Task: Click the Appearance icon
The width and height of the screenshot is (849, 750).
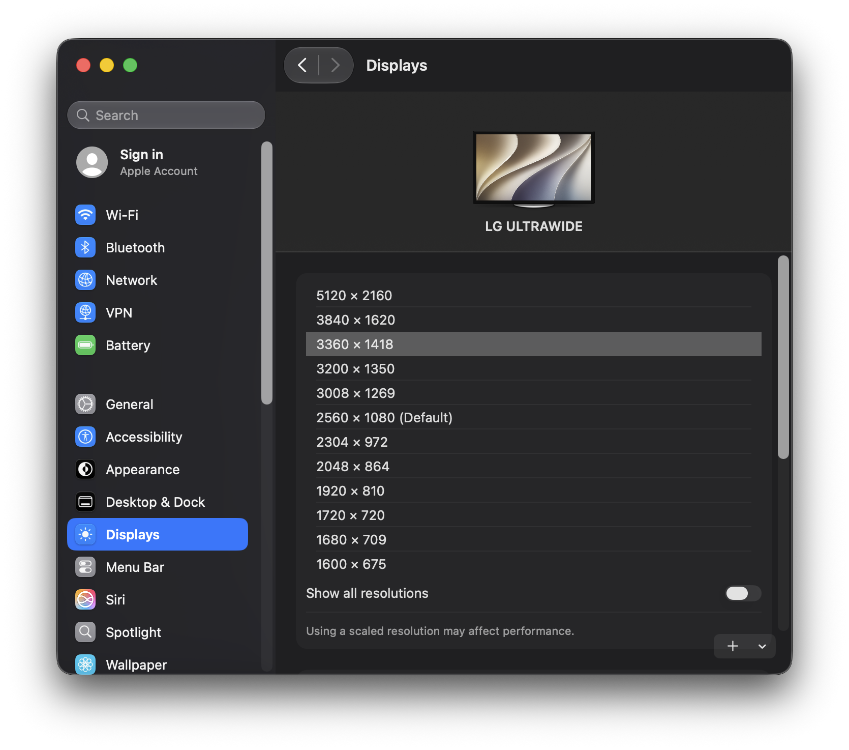Action: pos(85,469)
